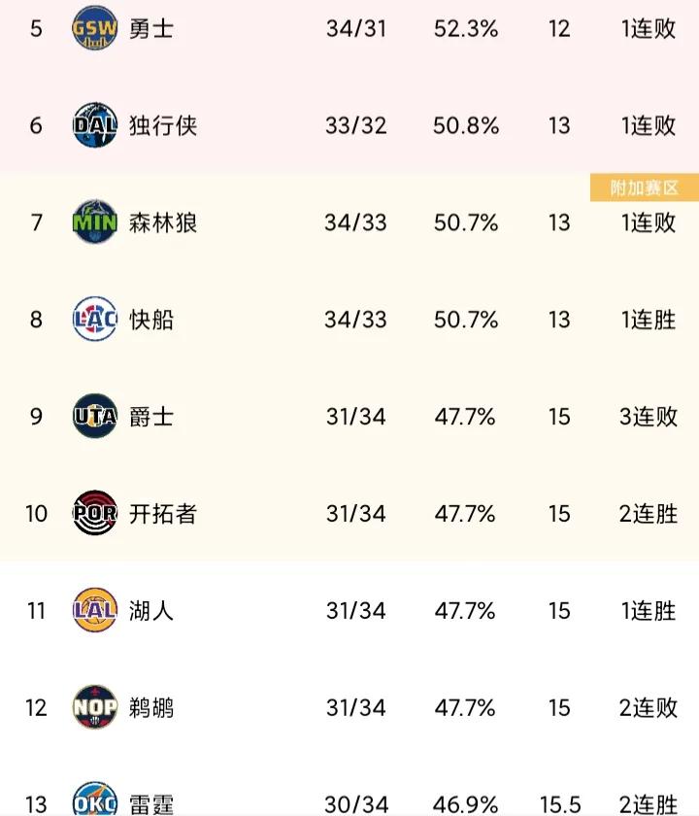Select the Mavericks (DAL) team logo
699x816 pixels.
(x=94, y=124)
